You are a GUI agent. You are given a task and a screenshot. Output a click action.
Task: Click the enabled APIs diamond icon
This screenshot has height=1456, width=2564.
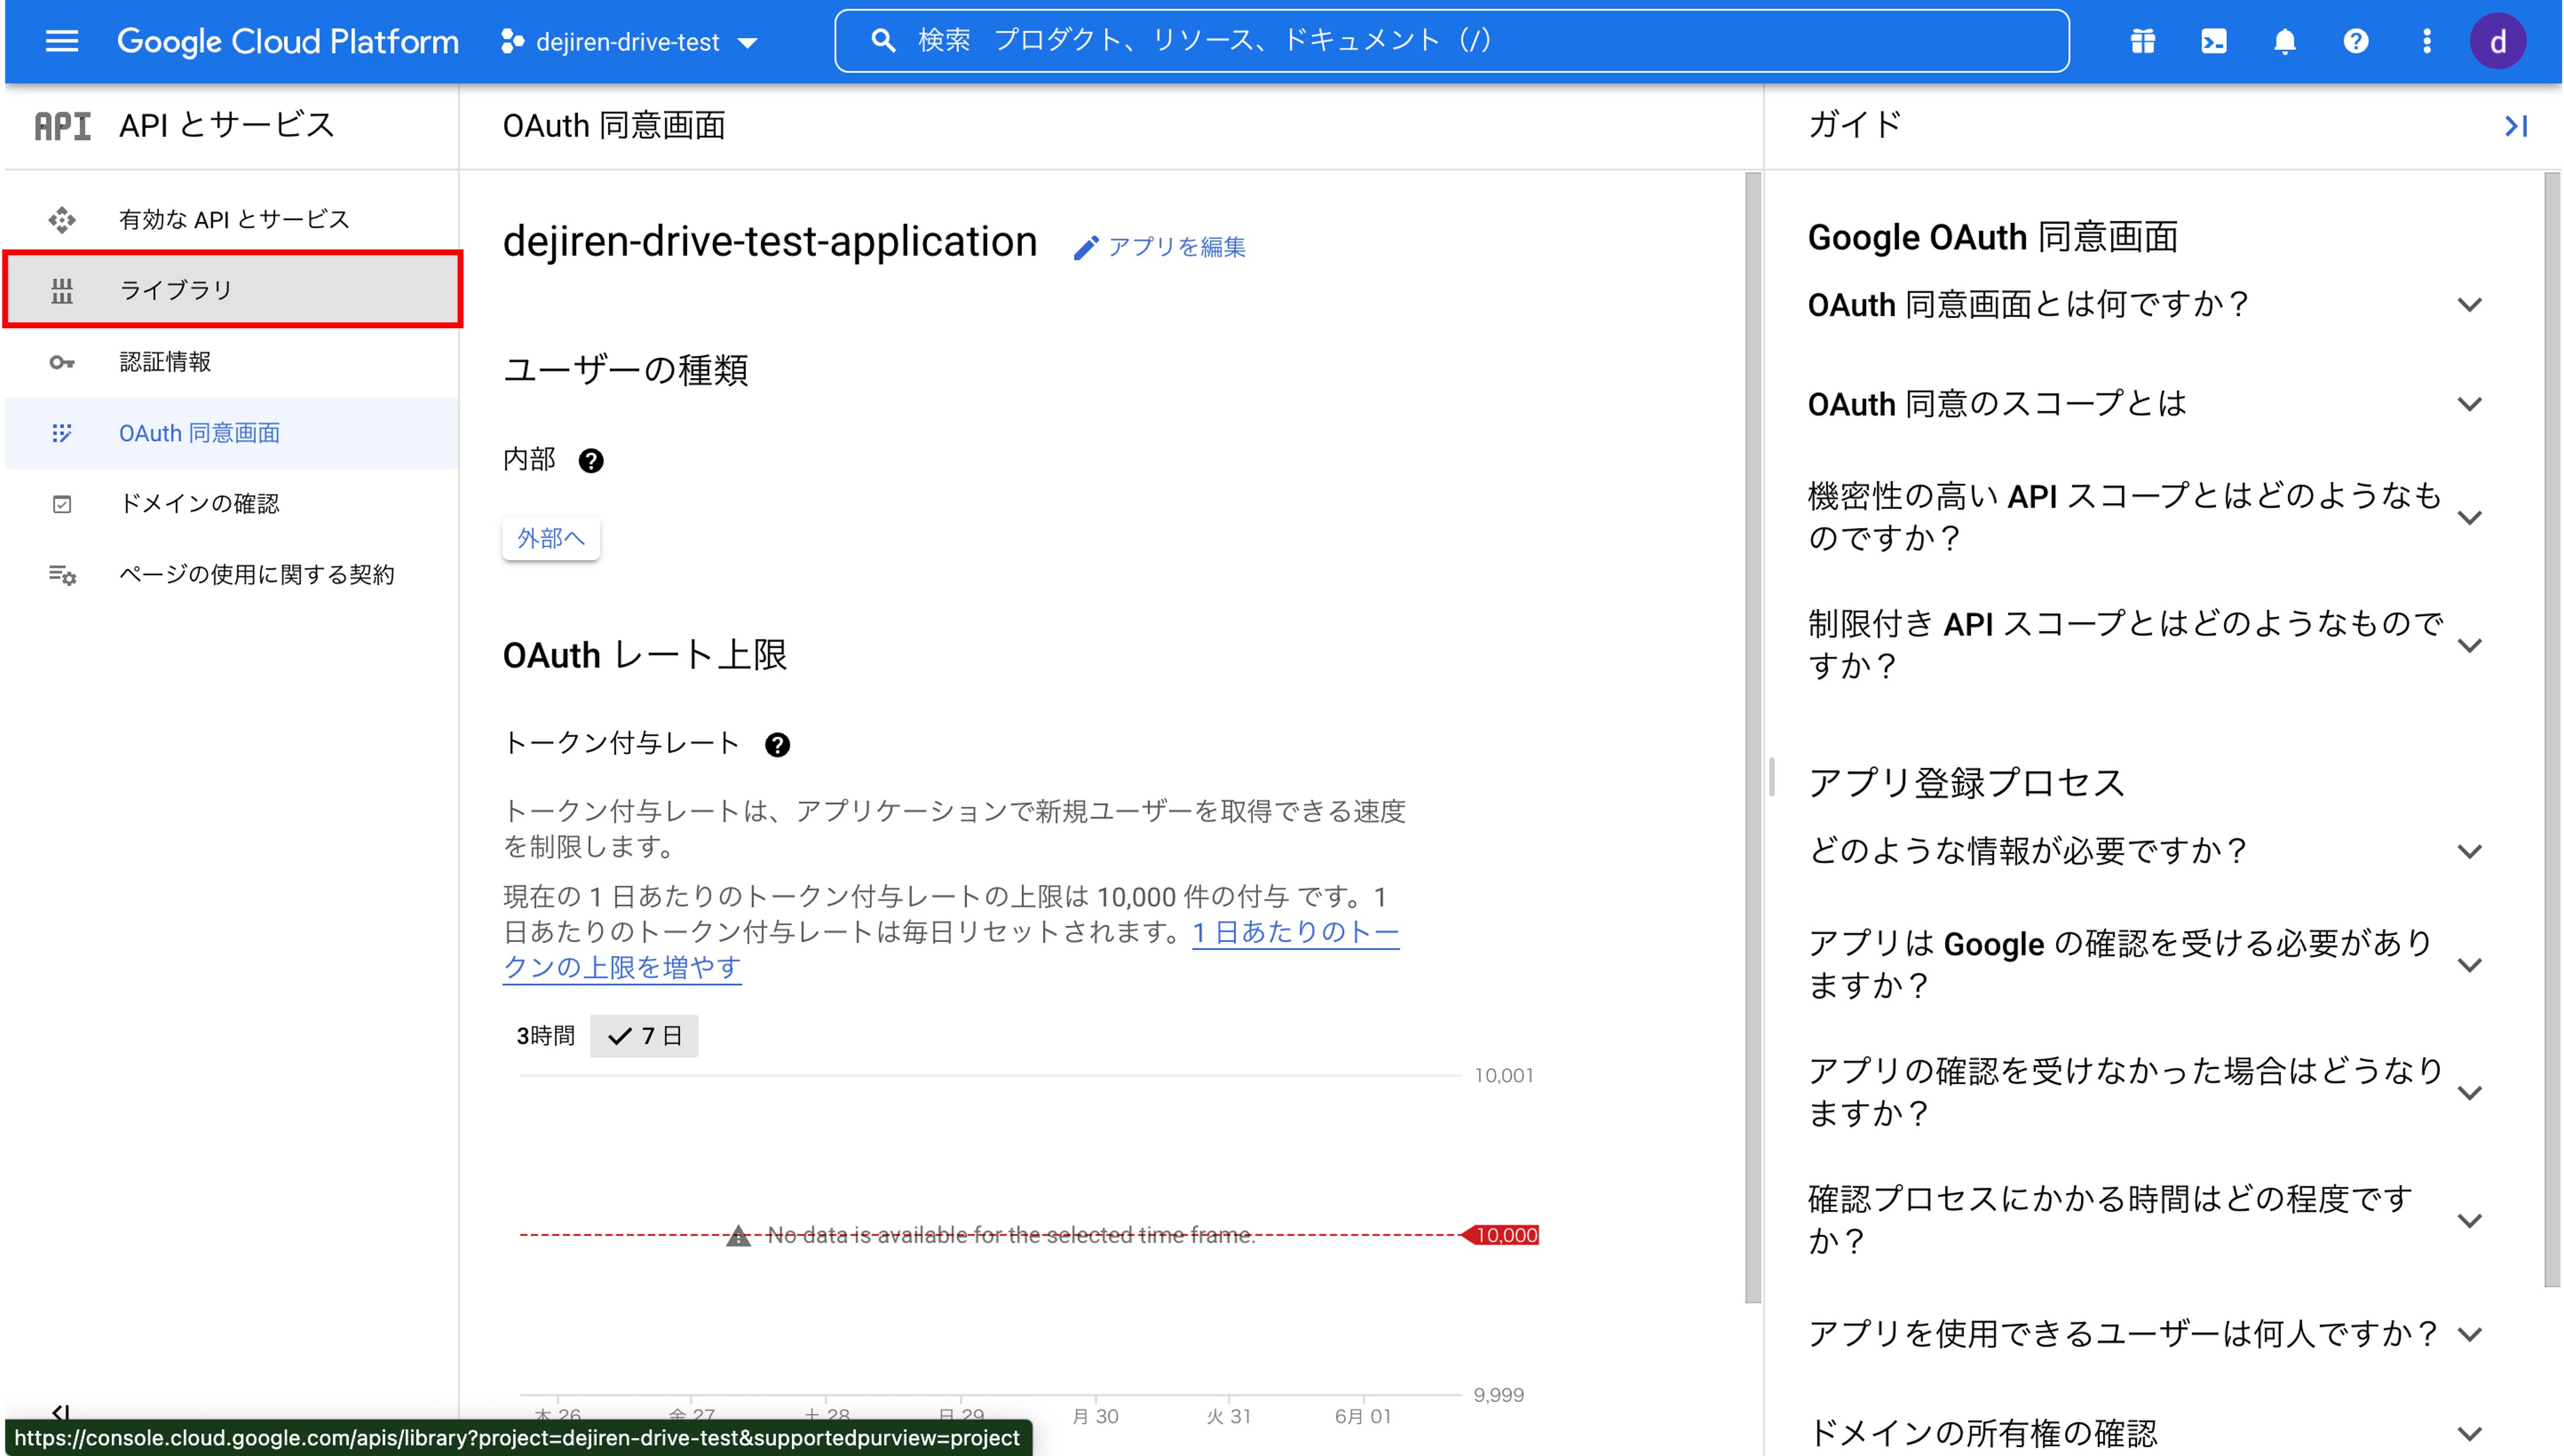pos(62,219)
